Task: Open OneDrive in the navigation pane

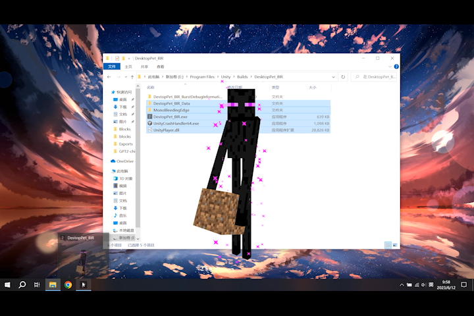Action: (122, 161)
